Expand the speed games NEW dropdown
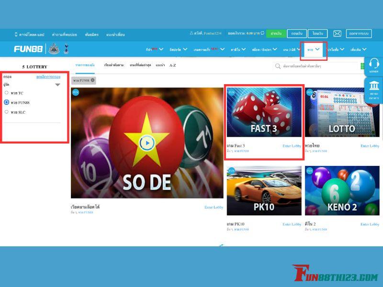 point(209,49)
